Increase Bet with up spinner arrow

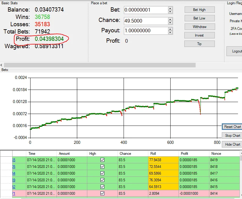coord(170,8)
